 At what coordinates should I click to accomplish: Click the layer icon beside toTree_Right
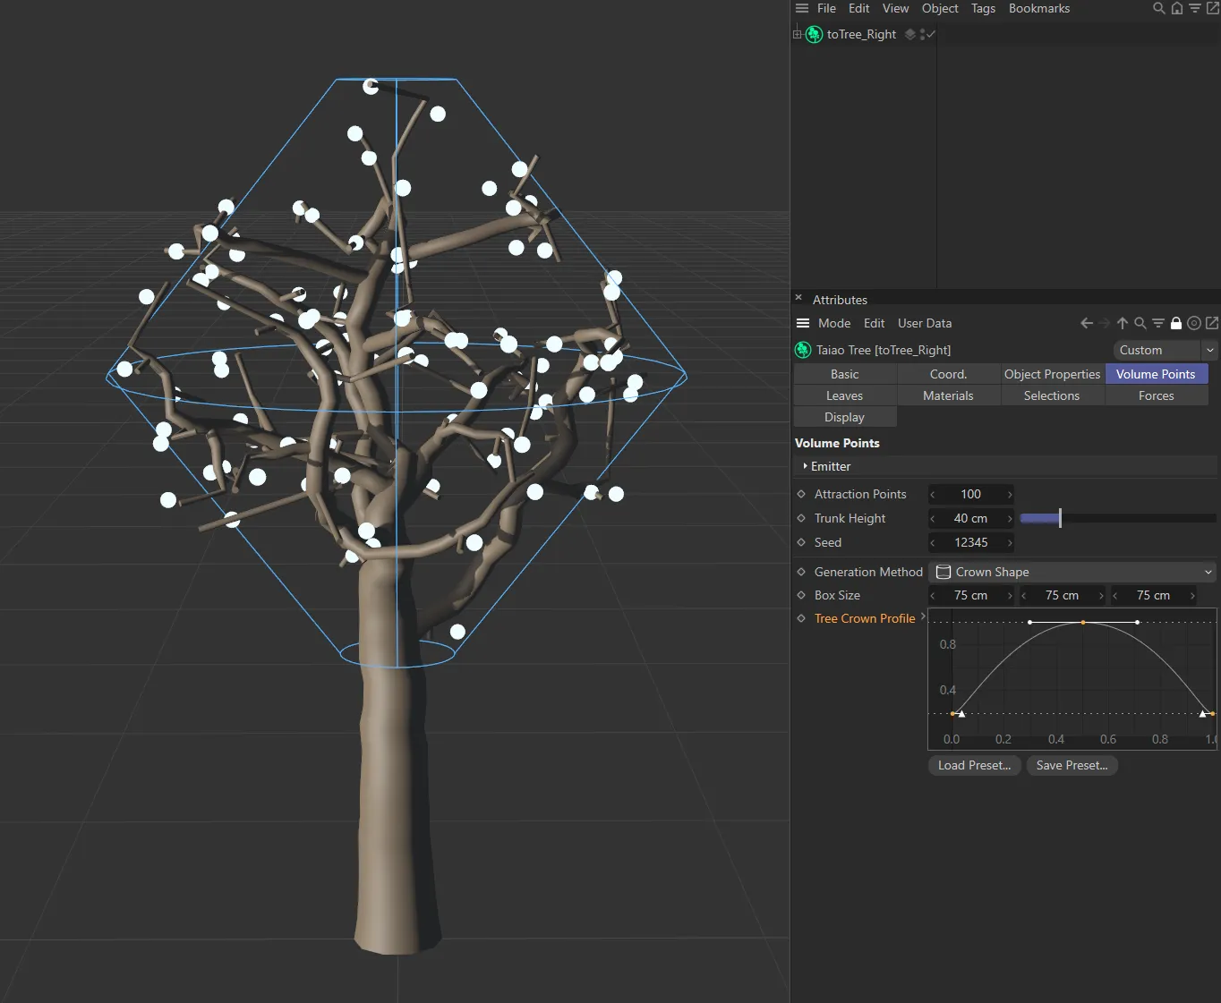910,34
